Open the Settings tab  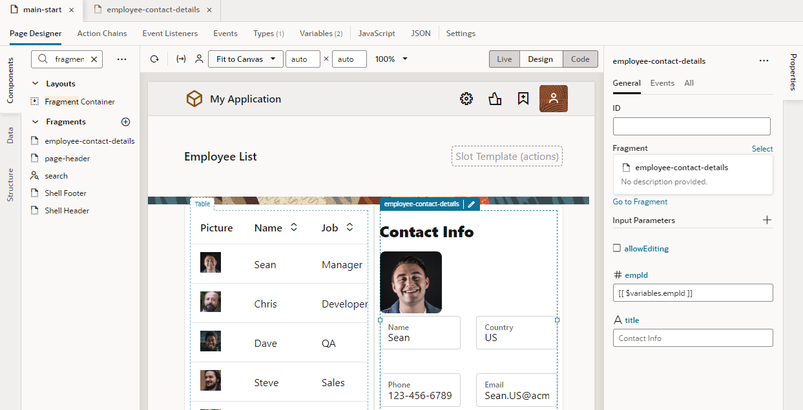pyautogui.click(x=461, y=34)
